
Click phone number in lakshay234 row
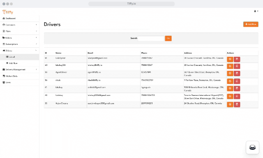point(147,65)
